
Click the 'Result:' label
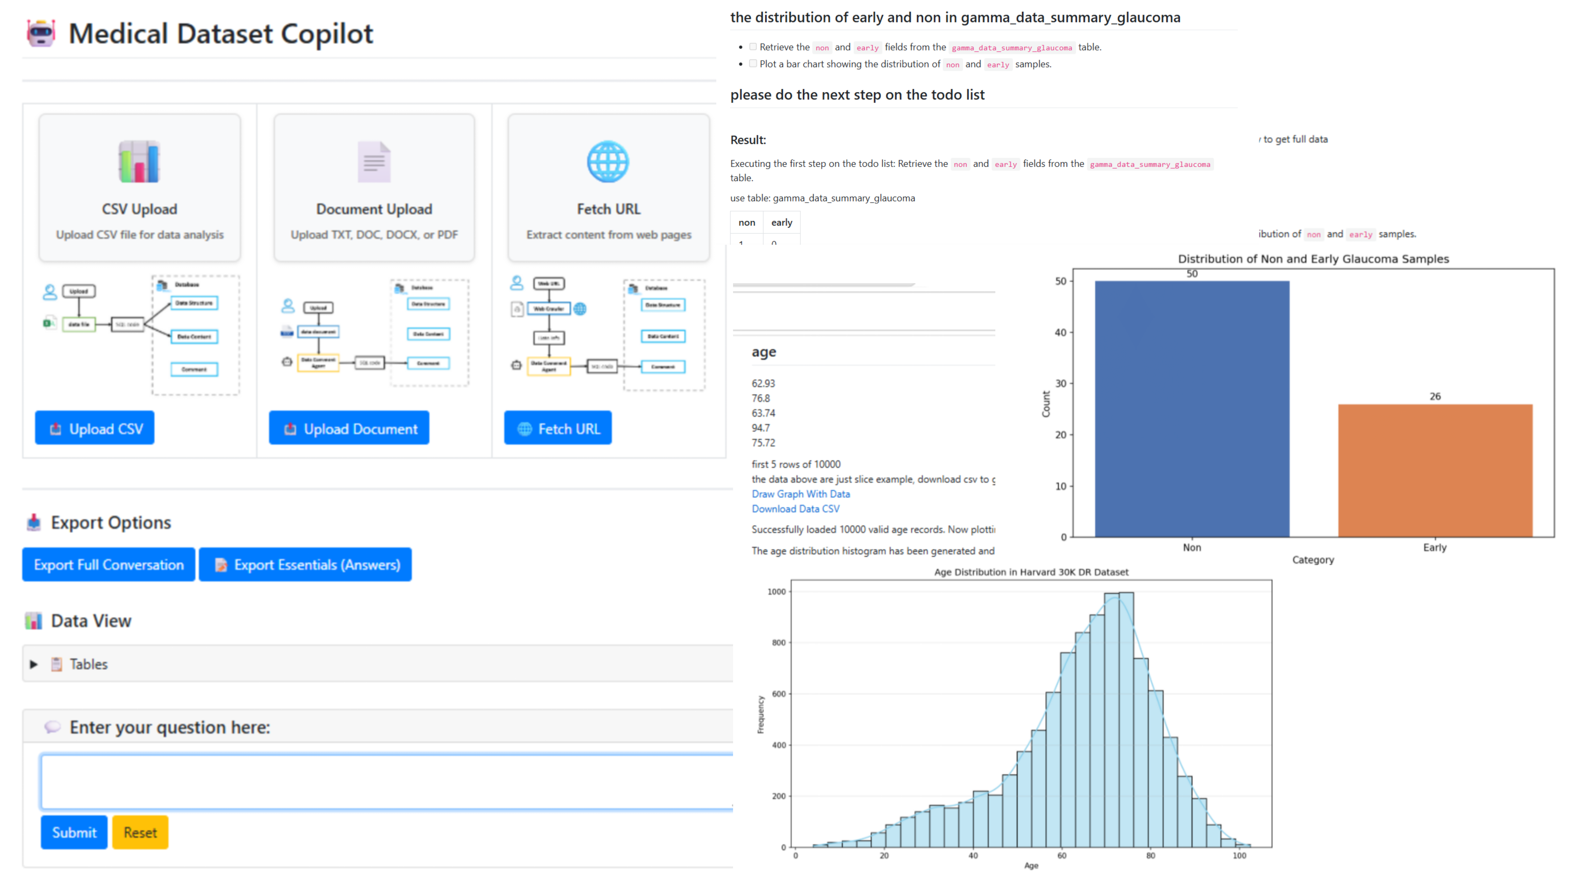(748, 140)
